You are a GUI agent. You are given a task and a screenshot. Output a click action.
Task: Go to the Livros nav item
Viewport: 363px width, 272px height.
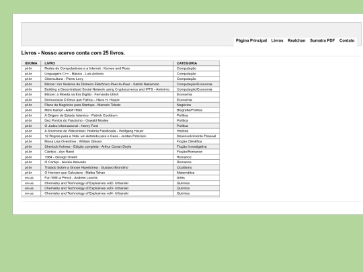[277, 40]
